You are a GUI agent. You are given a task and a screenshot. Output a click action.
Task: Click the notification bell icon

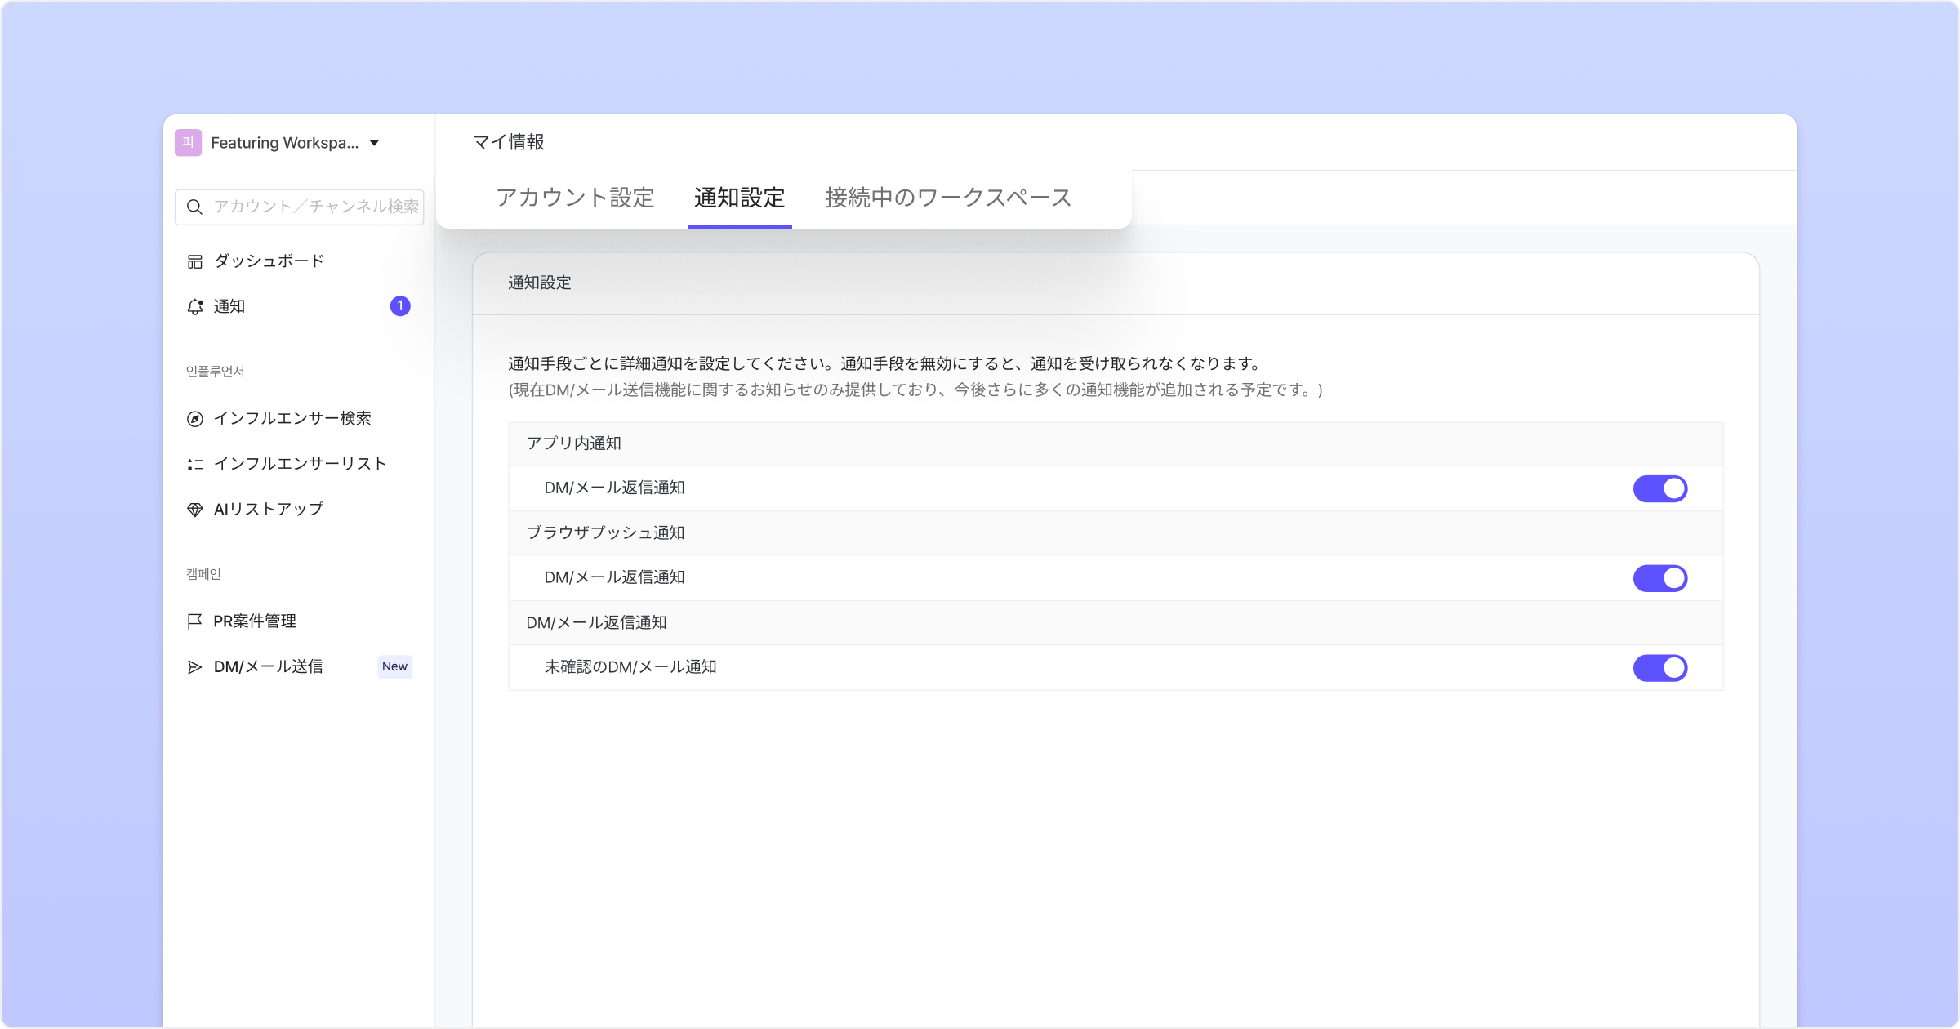pyautogui.click(x=195, y=307)
